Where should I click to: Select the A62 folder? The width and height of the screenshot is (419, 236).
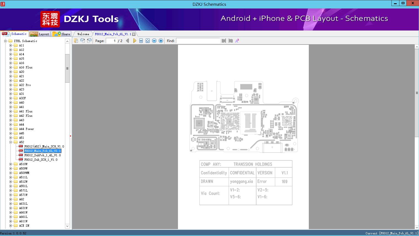coord(21,199)
